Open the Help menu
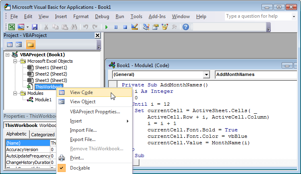The image size is (301, 174). [x=201, y=16]
